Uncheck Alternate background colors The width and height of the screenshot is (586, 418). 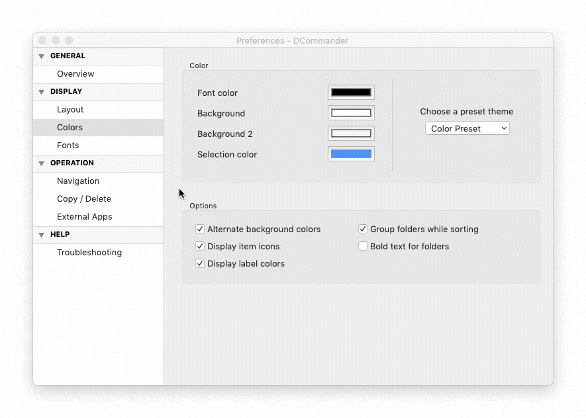[x=200, y=229]
